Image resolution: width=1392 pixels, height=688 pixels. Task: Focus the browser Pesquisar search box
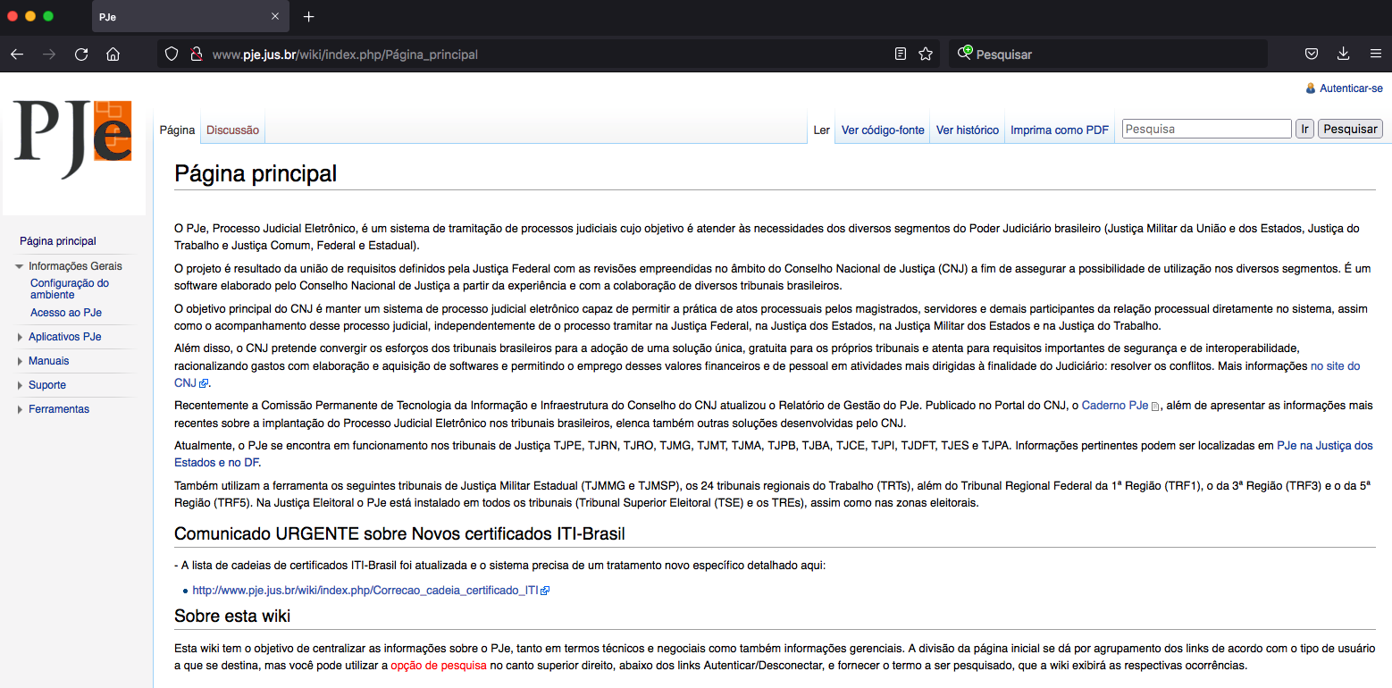click(1108, 55)
